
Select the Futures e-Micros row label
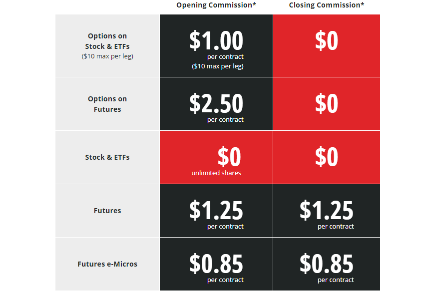107,264
